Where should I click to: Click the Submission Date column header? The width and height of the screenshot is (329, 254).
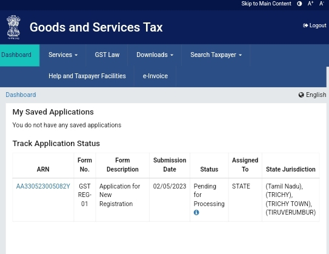(x=170, y=165)
